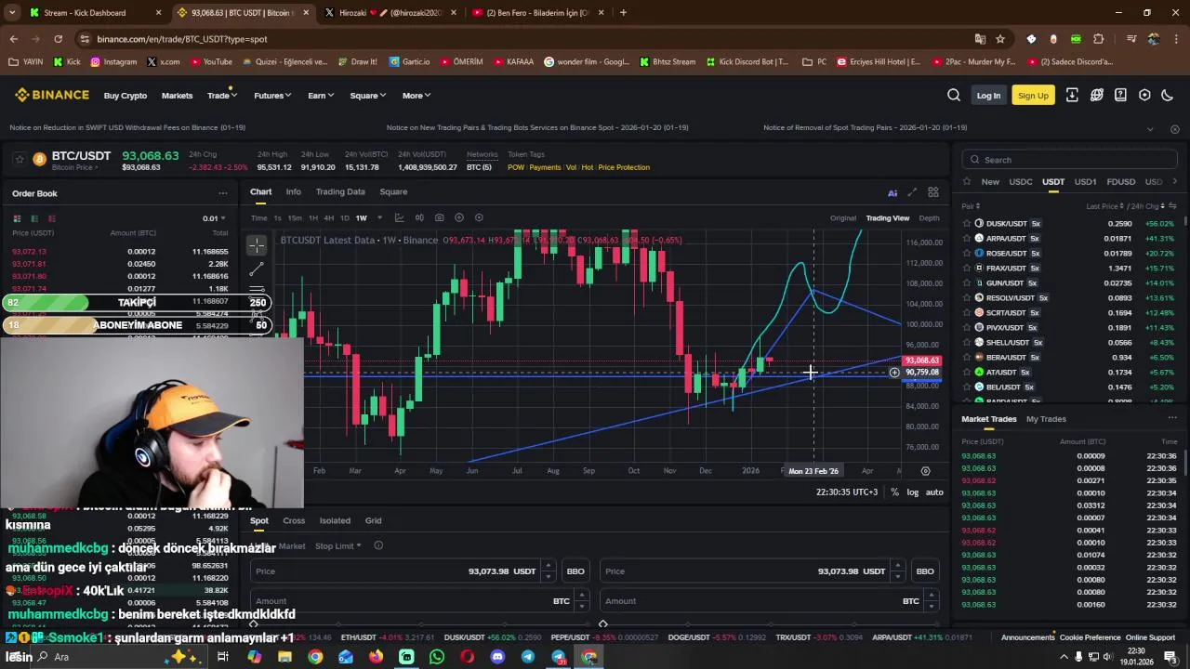Open order book 0.01 precision dropdown
Viewport: 1190px width, 669px height.
[x=214, y=218]
